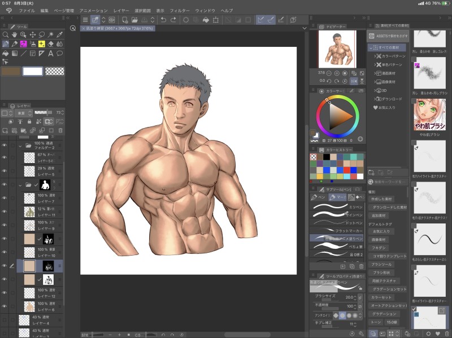Screen dimensions: 452x338
Task: Show the hidden レイヤー 4 layer
Action: 5,321
